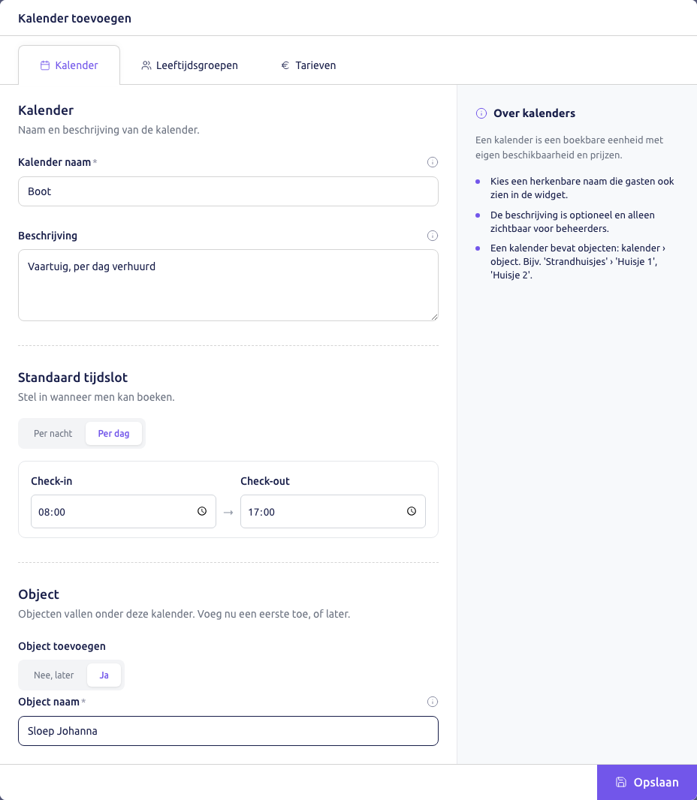The image size is (697, 800).
Task: Select the Per dag time slot option
Action: (113, 434)
